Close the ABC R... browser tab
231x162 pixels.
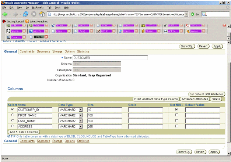coord(114,31)
